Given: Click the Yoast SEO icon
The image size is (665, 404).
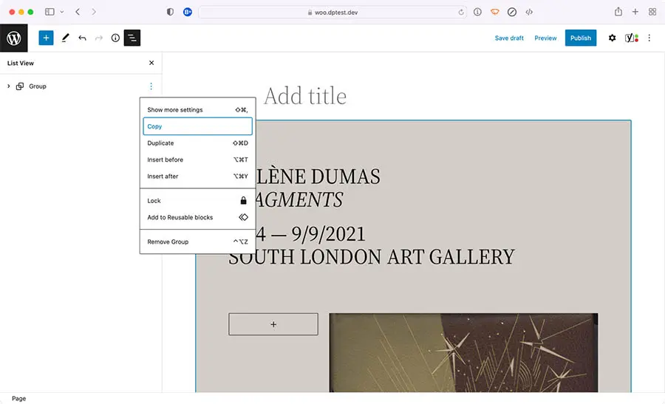Looking at the screenshot, I should pos(631,38).
